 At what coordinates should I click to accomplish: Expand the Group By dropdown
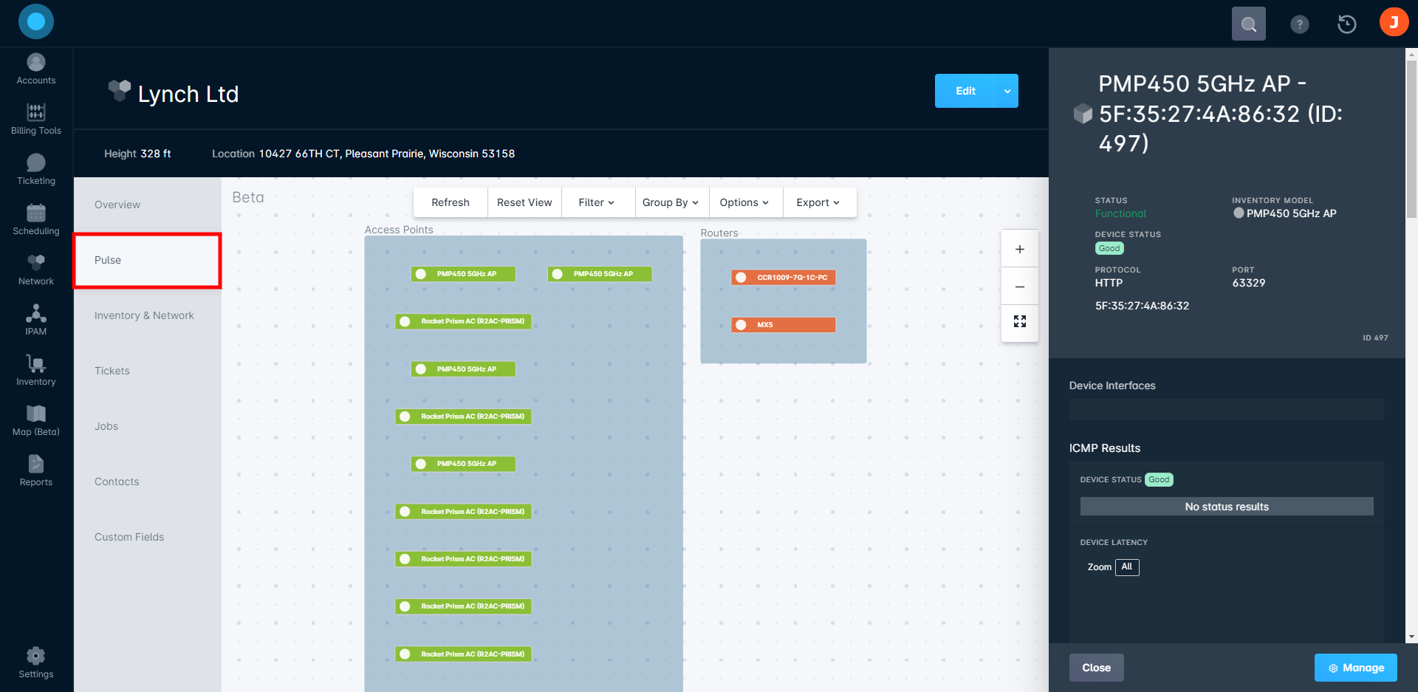coord(671,202)
